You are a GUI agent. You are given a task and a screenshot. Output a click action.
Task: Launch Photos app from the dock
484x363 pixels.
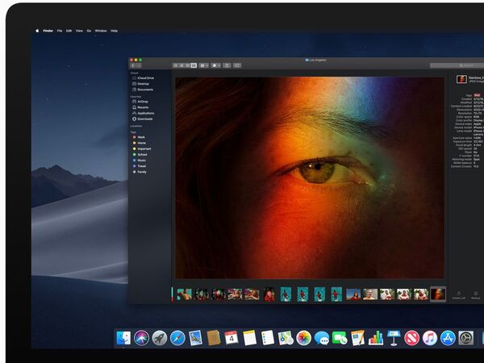click(x=303, y=338)
